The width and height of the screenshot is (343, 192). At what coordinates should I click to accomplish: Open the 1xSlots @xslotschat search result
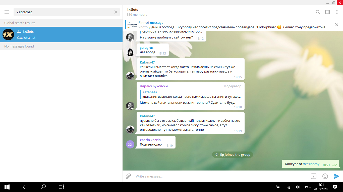pyautogui.click(x=61, y=34)
